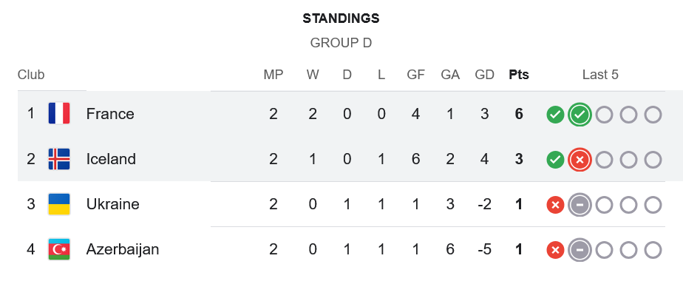Image resolution: width=683 pixels, height=284 pixels.
Task: Click the France flag icon
Action: click(x=59, y=114)
